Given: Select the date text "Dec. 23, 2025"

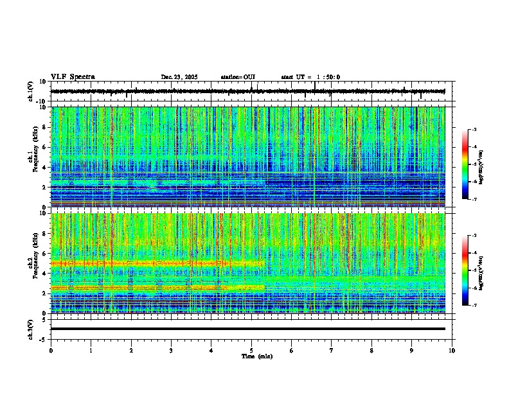Looking at the screenshot, I should [179, 77].
